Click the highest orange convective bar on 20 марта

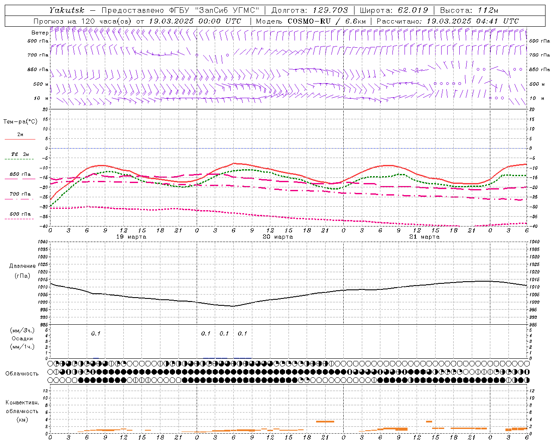click(x=325, y=421)
